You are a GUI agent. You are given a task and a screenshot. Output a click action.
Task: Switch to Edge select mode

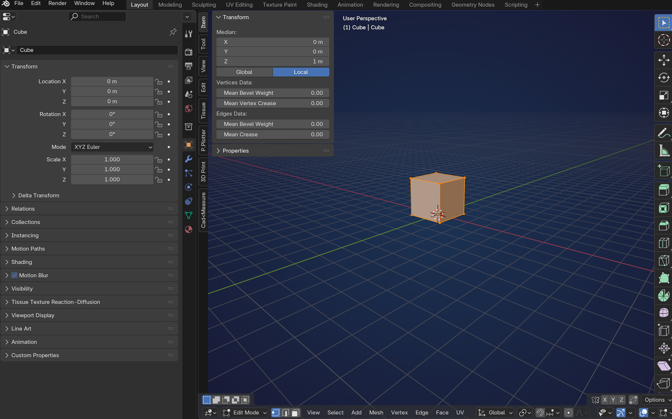point(285,413)
